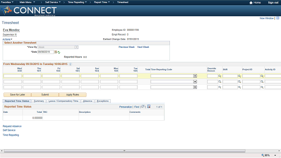
Task: Open Time Reporting Code dropdown in third row
Action: pyautogui.click(x=195, y=87)
